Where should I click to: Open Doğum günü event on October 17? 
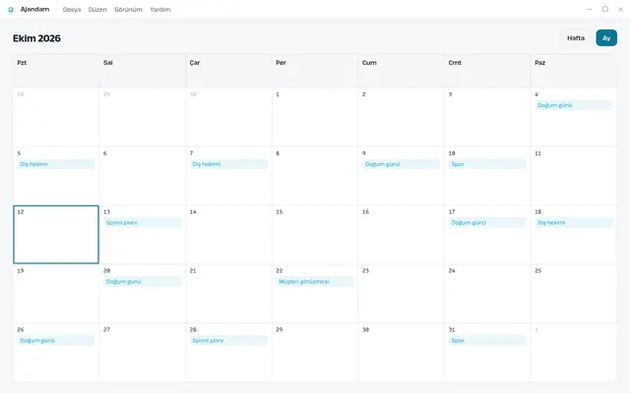(x=487, y=223)
